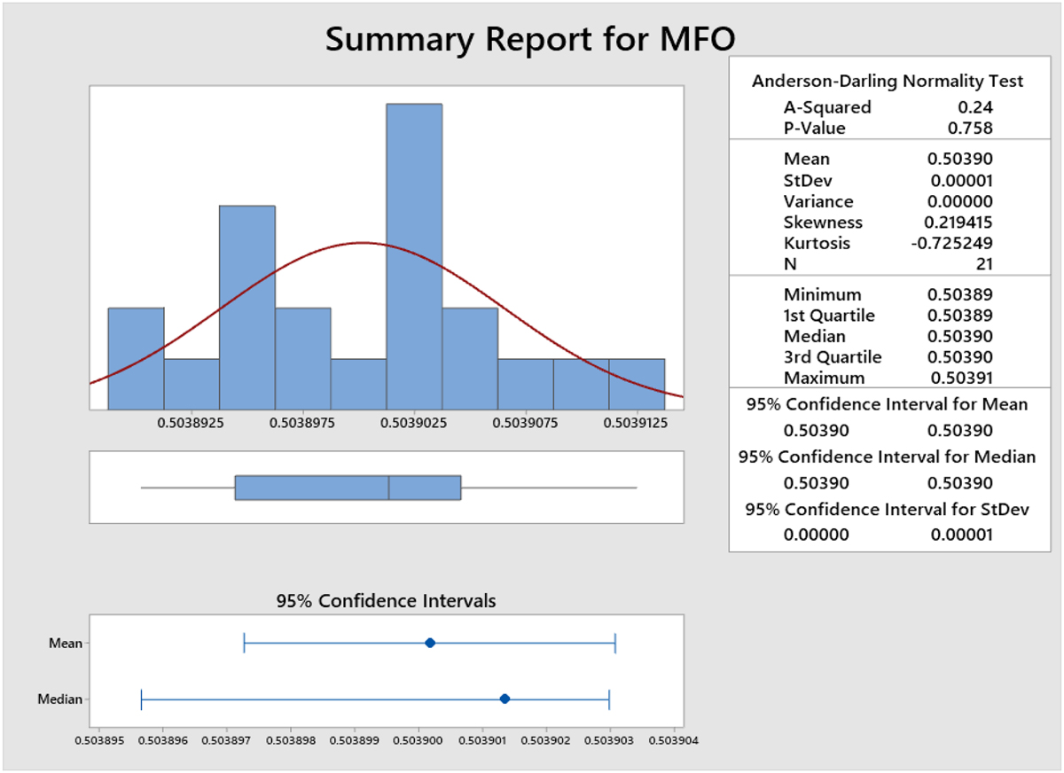The image size is (1064, 773).
Task: Click the "Maximum" label
Action: click(x=824, y=379)
